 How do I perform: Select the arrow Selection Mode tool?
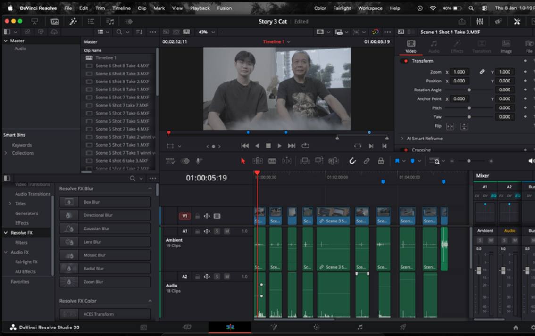(243, 161)
